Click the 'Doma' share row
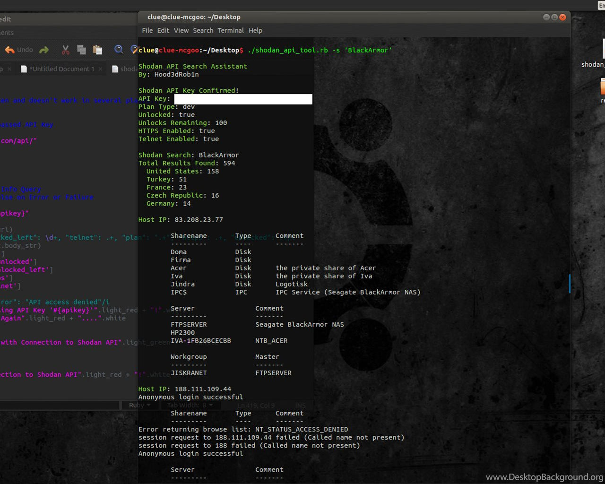Image resolution: width=605 pixels, height=484 pixels. point(211,252)
